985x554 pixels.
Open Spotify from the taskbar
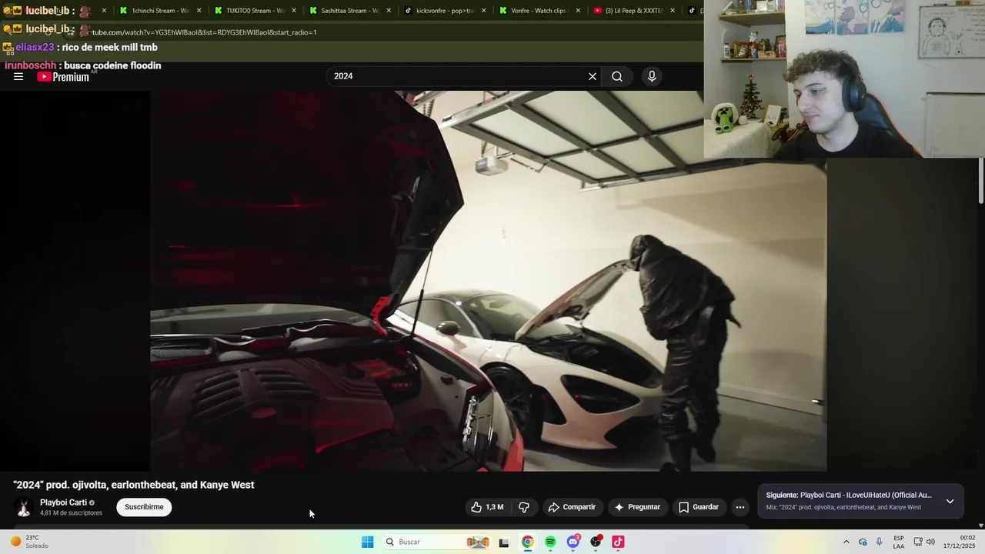point(550,542)
